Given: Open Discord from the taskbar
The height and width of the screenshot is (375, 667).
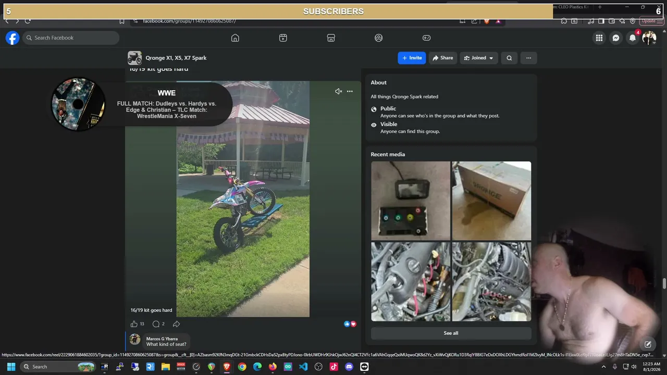Looking at the screenshot, I should (349, 367).
